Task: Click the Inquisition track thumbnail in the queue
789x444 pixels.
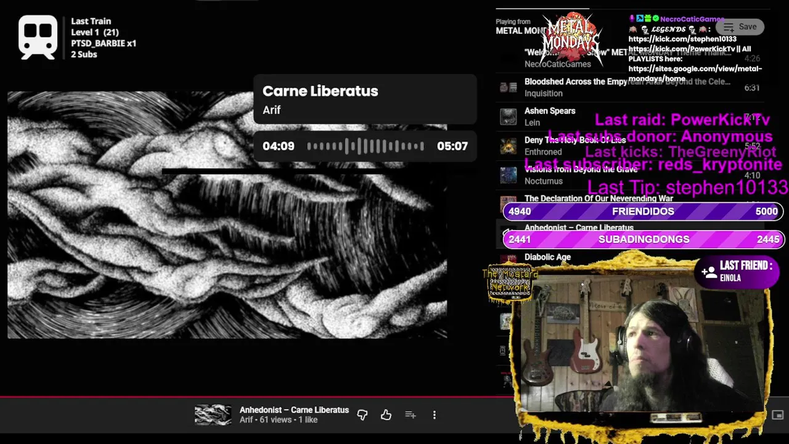Action: click(x=508, y=88)
